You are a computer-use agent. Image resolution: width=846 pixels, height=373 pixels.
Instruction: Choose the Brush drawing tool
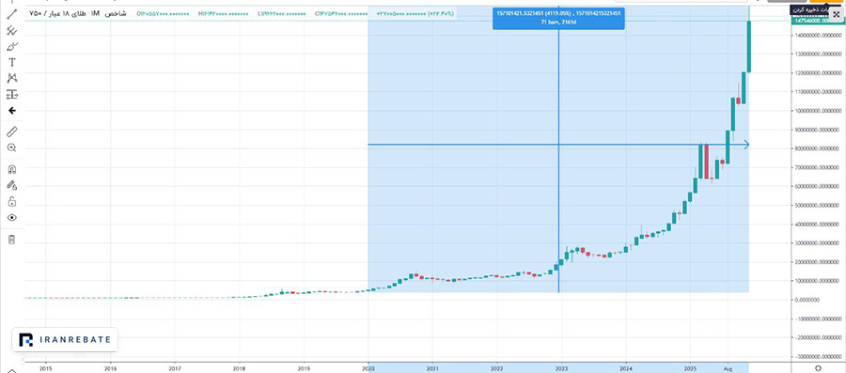pos(12,47)
